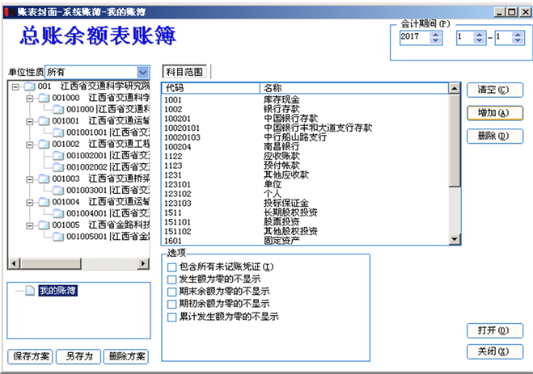
Task: Increase the accounting year with up arrow
Action: pyautogui.click(x=437, y=34)
